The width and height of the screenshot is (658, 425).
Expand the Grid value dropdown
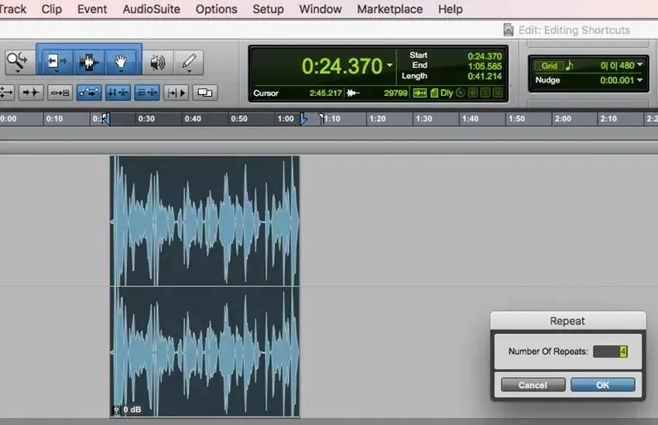tap(640, 65)
